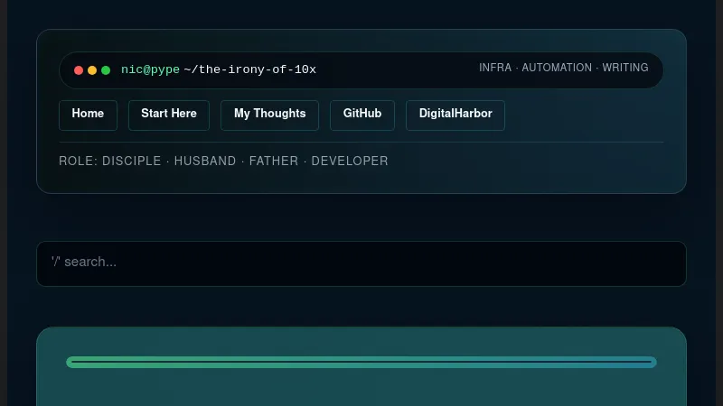Click the green-blue gradient progress bar
This screenshot has width=723, height=406.
click(361, 363)
